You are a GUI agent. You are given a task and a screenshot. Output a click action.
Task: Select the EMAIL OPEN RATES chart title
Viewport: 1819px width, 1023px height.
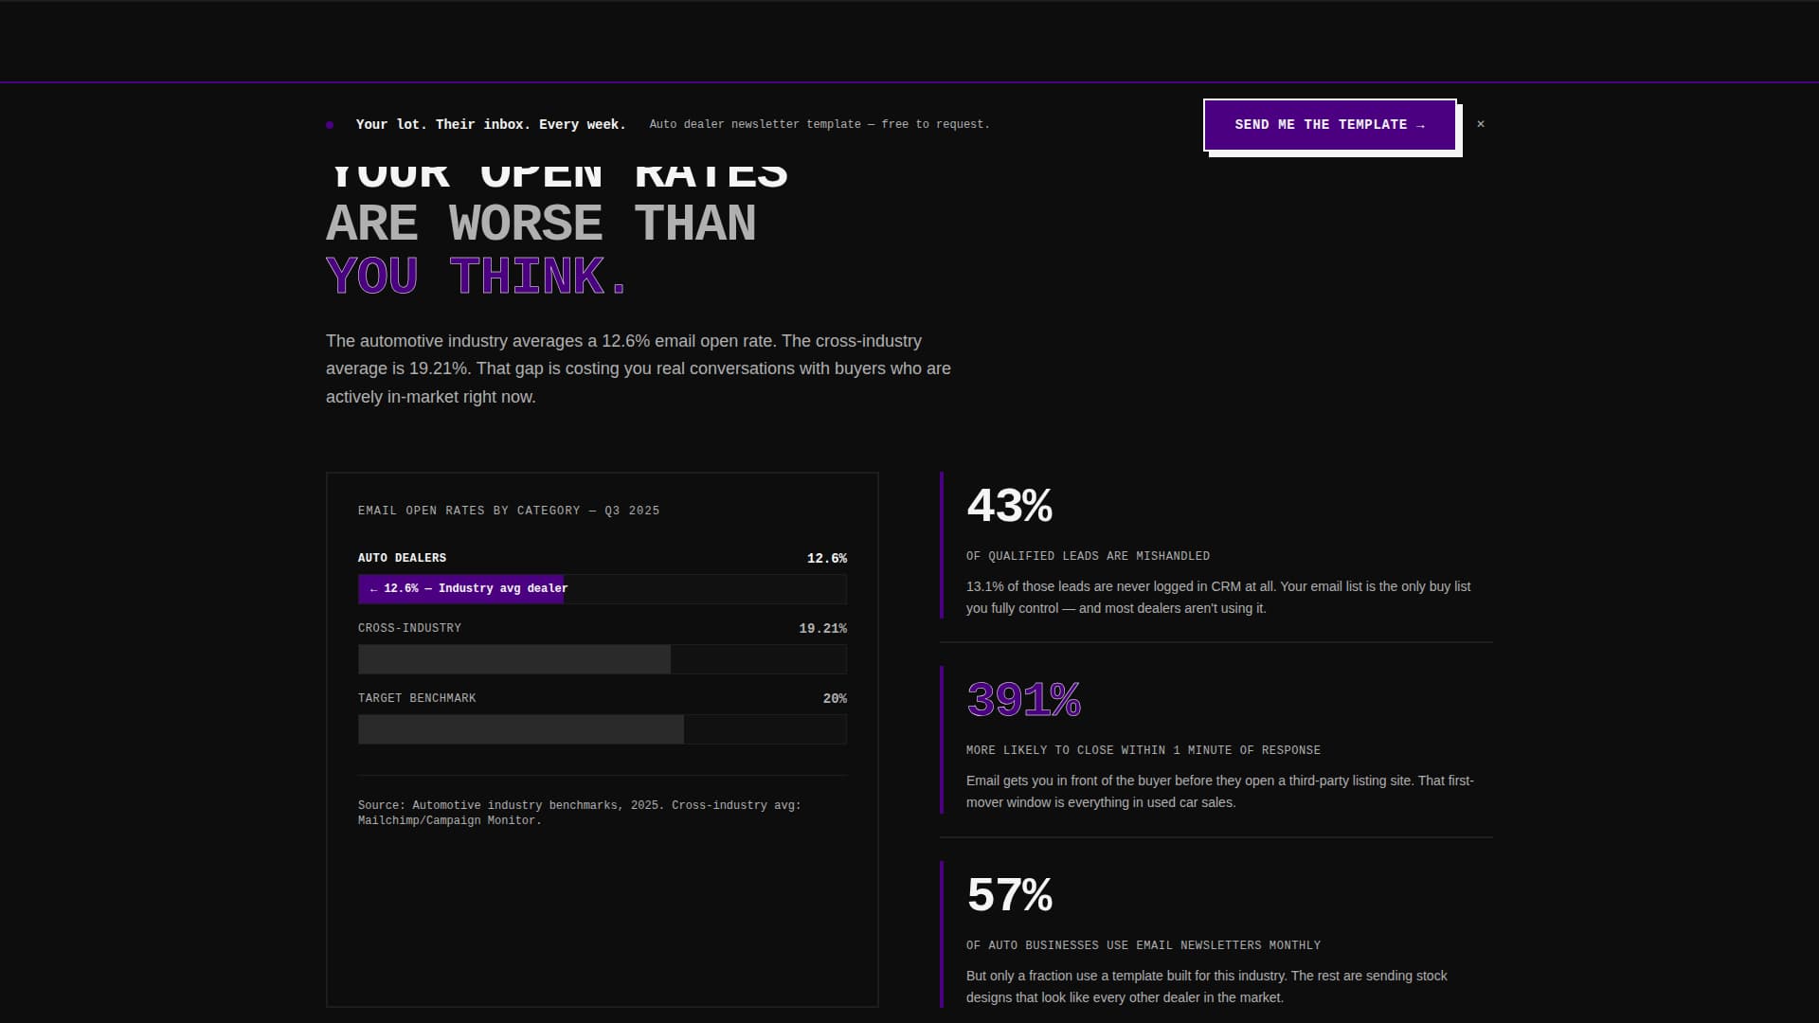(509, 510)
